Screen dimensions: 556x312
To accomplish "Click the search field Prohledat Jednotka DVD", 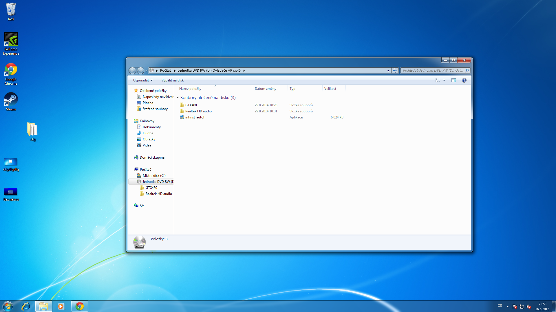I will point(433,70).
